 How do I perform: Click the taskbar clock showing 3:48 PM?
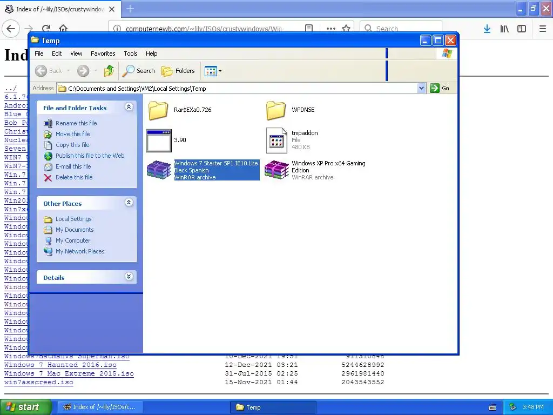coord(532,407)
